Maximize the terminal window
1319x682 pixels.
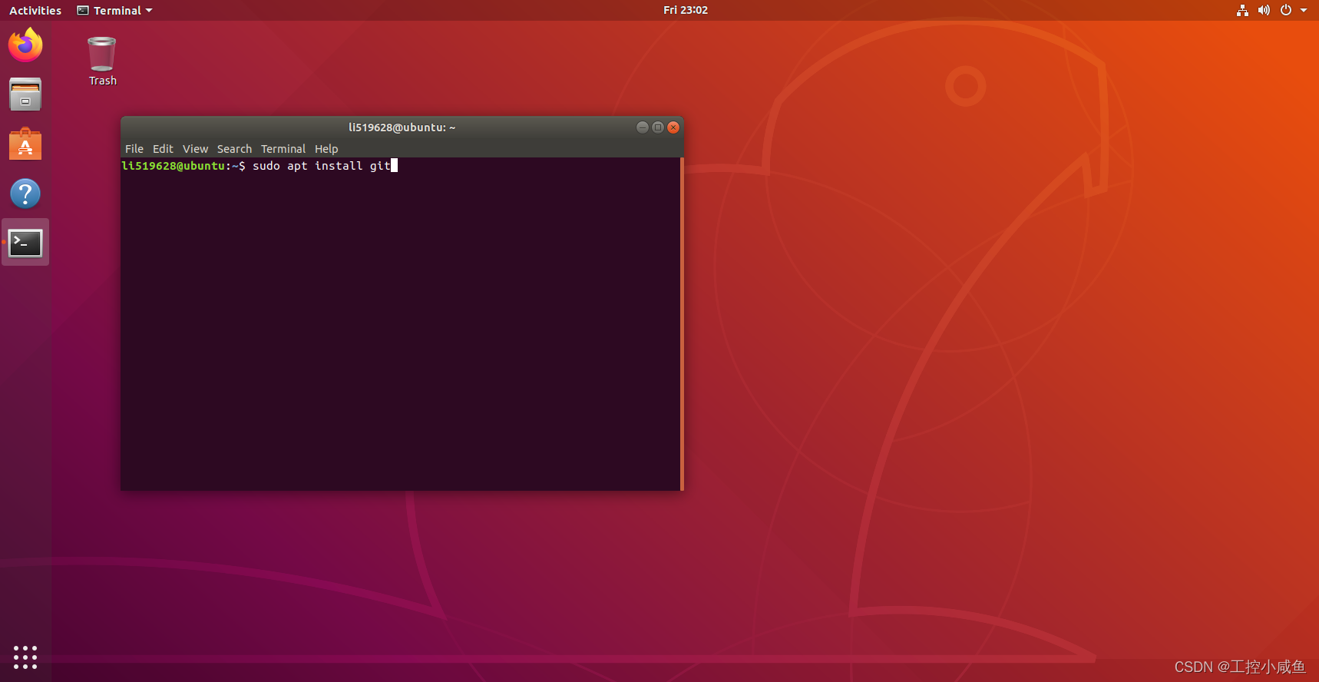pyautogui.click(x=658, y=127)
